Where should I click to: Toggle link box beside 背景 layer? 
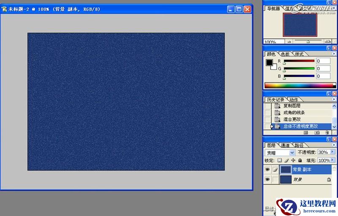point(275,179)
